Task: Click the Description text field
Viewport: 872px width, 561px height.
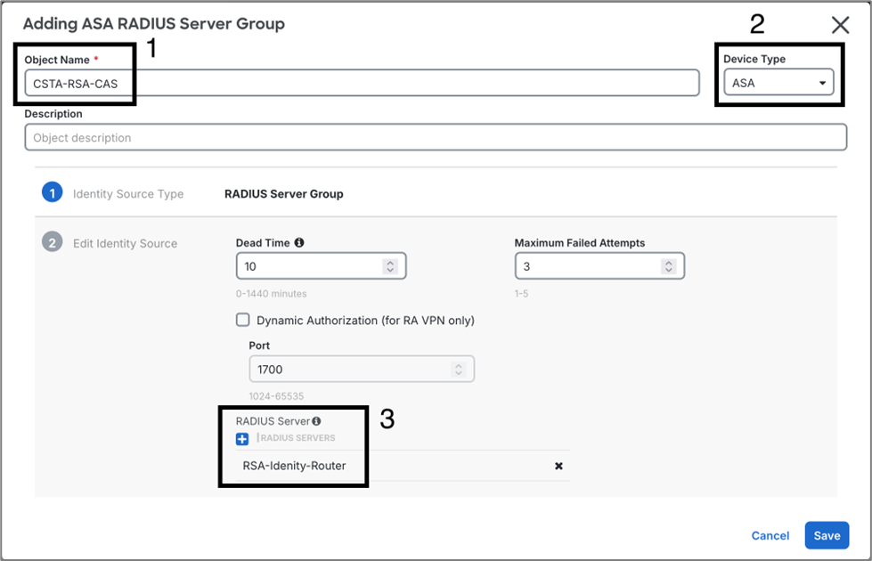Action: point(435,138)
